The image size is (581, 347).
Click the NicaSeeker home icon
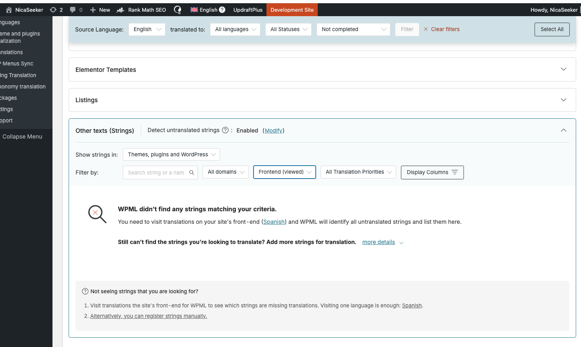pyautogui.click(x=9, y=10)
